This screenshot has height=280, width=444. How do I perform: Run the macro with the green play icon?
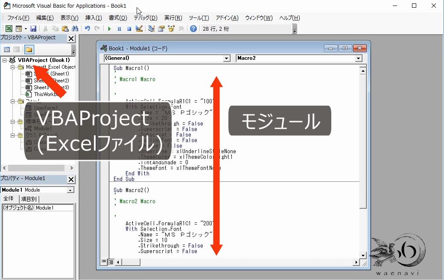[109, 29]
